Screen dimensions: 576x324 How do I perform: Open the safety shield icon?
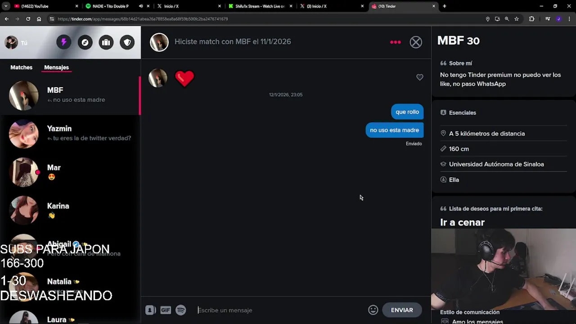tap(127, 42)
